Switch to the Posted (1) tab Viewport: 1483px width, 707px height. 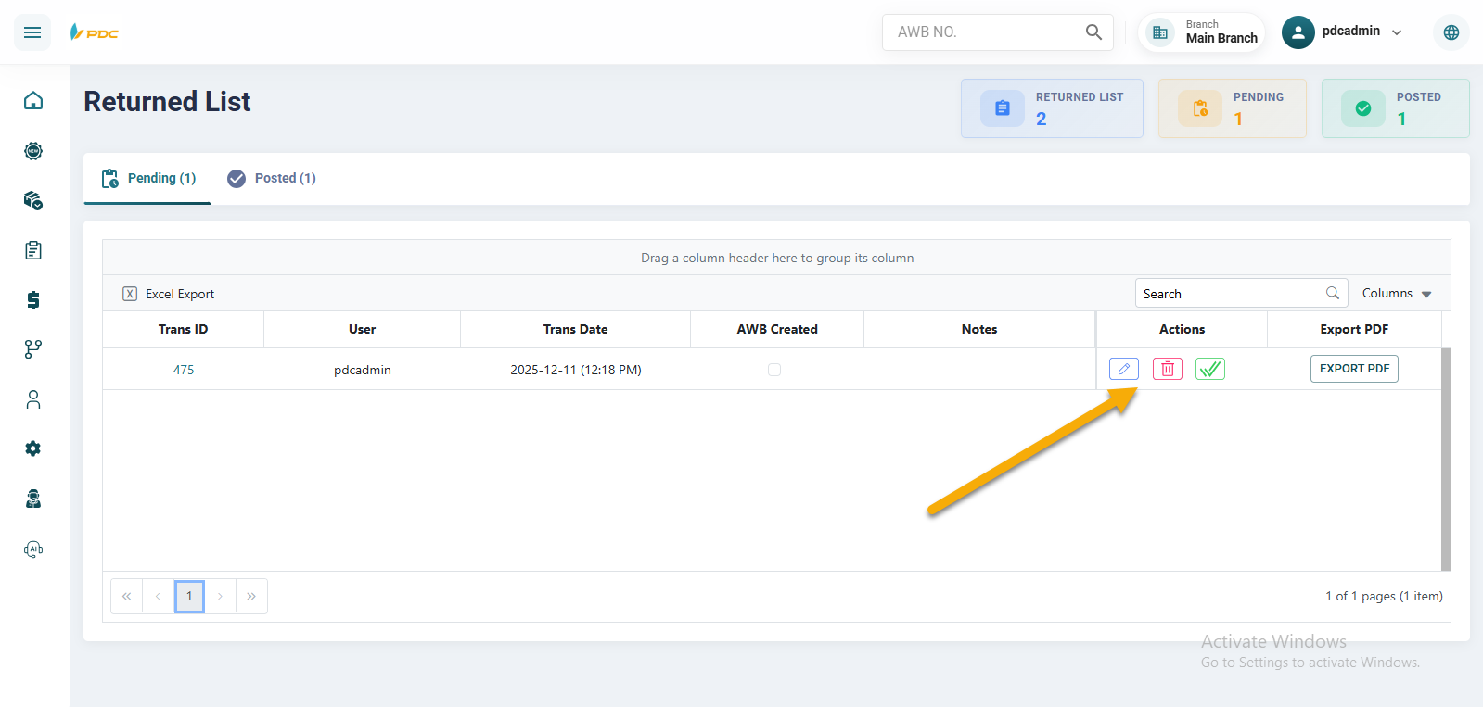pyautogui.click(x=273, y=178)
